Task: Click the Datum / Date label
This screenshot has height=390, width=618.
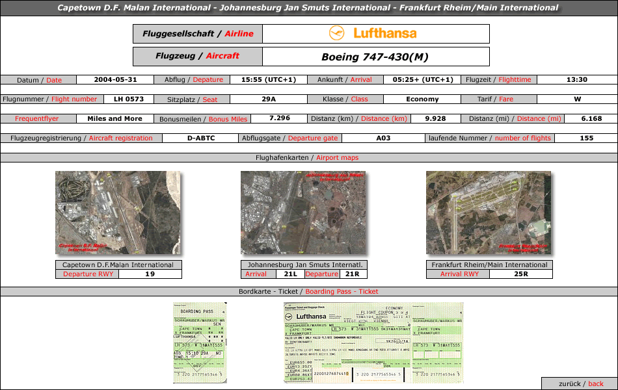Action: coord(38,80)
